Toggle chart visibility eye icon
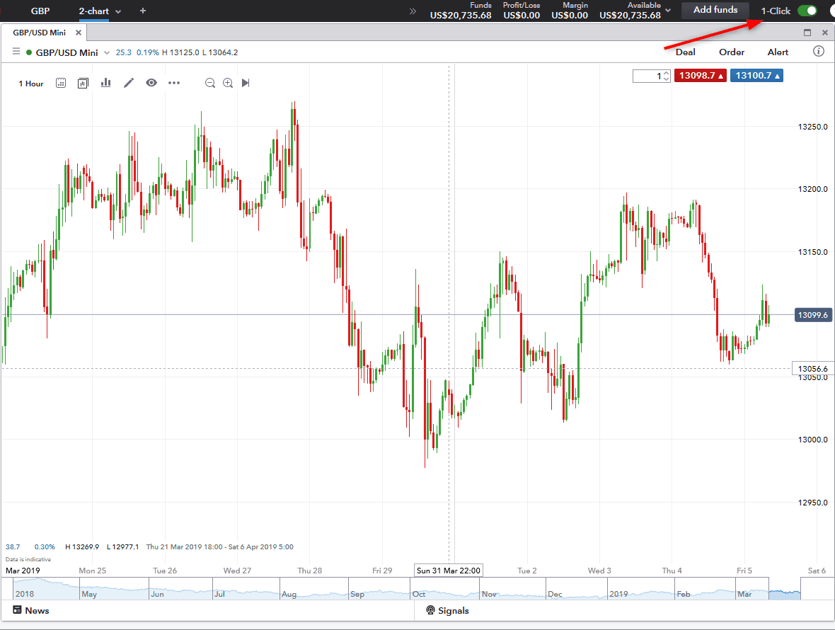835x630 pixels. pyautogui.click(x=151, y=83)
